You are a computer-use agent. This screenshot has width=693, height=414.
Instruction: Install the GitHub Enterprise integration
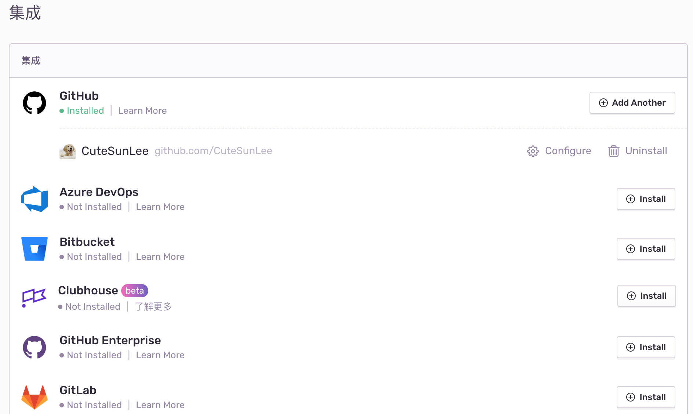coord(646,347)
